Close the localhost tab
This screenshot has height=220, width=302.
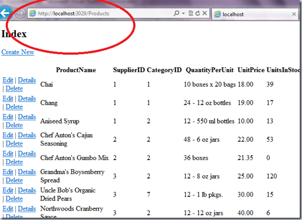(x=294, y=14)
